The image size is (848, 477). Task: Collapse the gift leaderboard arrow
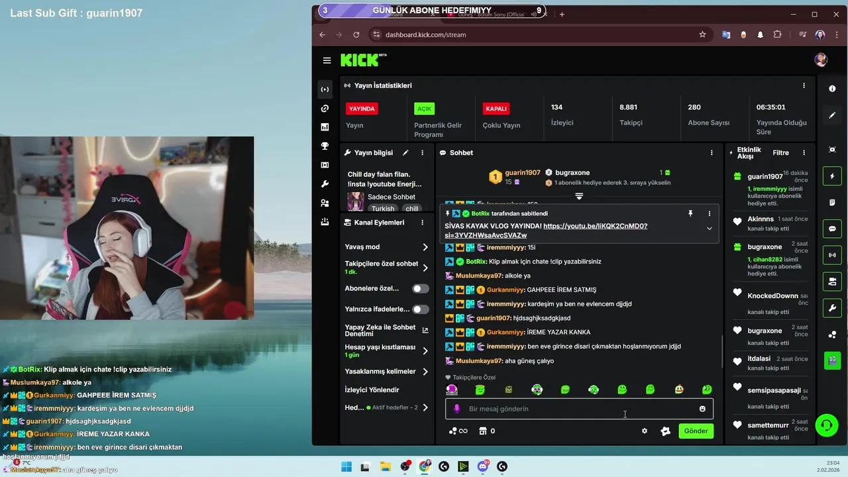click(579, 196)
